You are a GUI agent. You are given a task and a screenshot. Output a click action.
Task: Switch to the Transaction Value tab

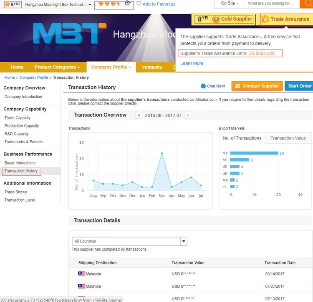pyautogui.click(x=288, y=138)
